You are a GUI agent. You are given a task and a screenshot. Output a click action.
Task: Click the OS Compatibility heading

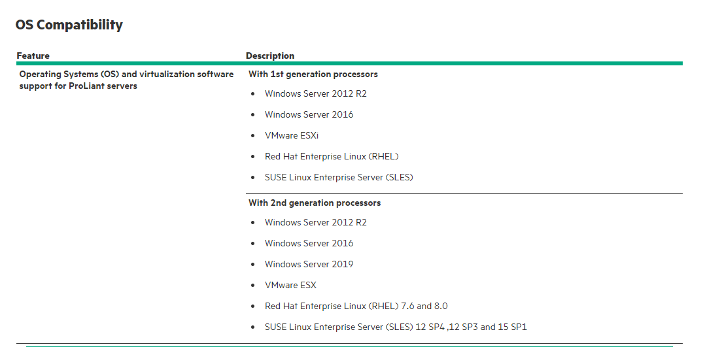coord(69,25)
